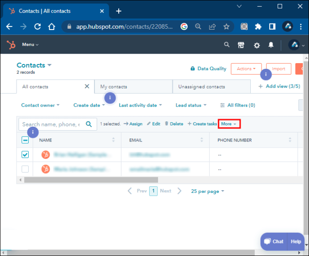Uncheck the first contact row checkbox
The width and height of the screenshot is (309, 256).
pos(25,154)
